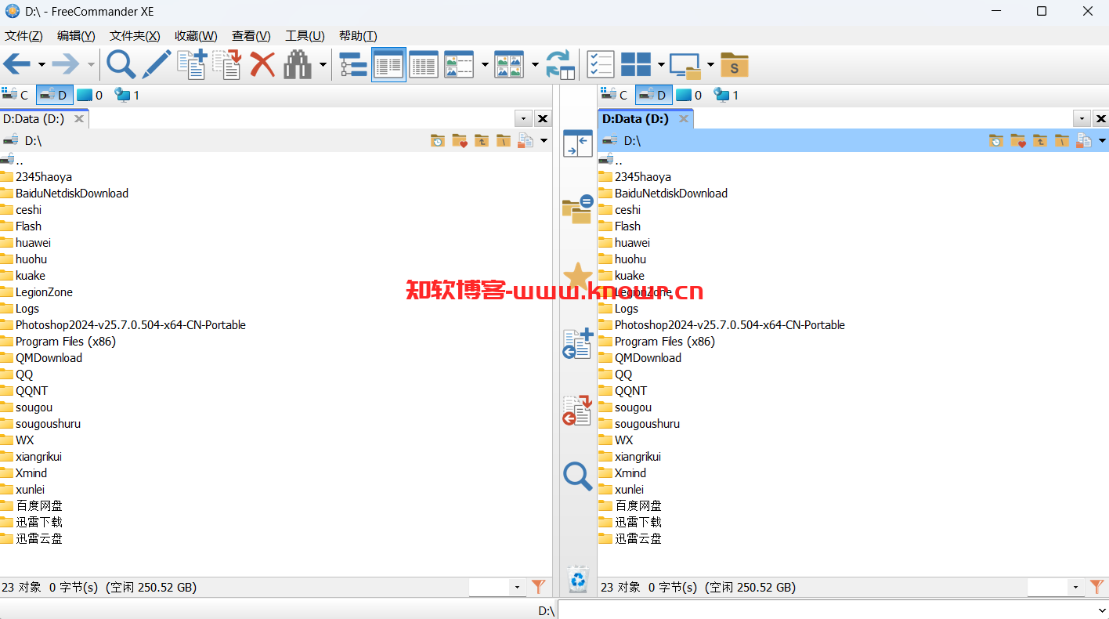Image resolution: width=1109 pixels, height=619 pixels.
Task: Click the gold star favorites icon
Action: click(x=578, y=276)
